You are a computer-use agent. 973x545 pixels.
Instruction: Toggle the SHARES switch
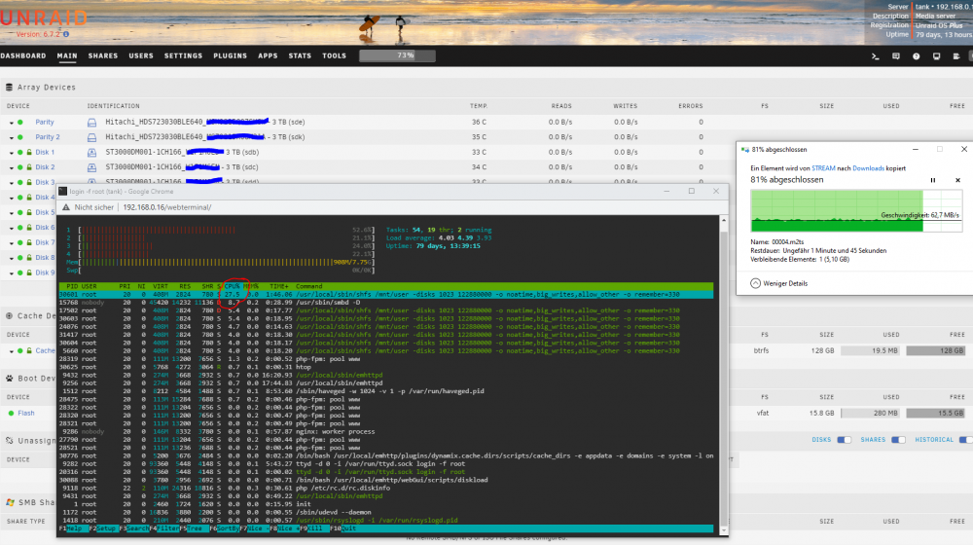pos(898,440)
